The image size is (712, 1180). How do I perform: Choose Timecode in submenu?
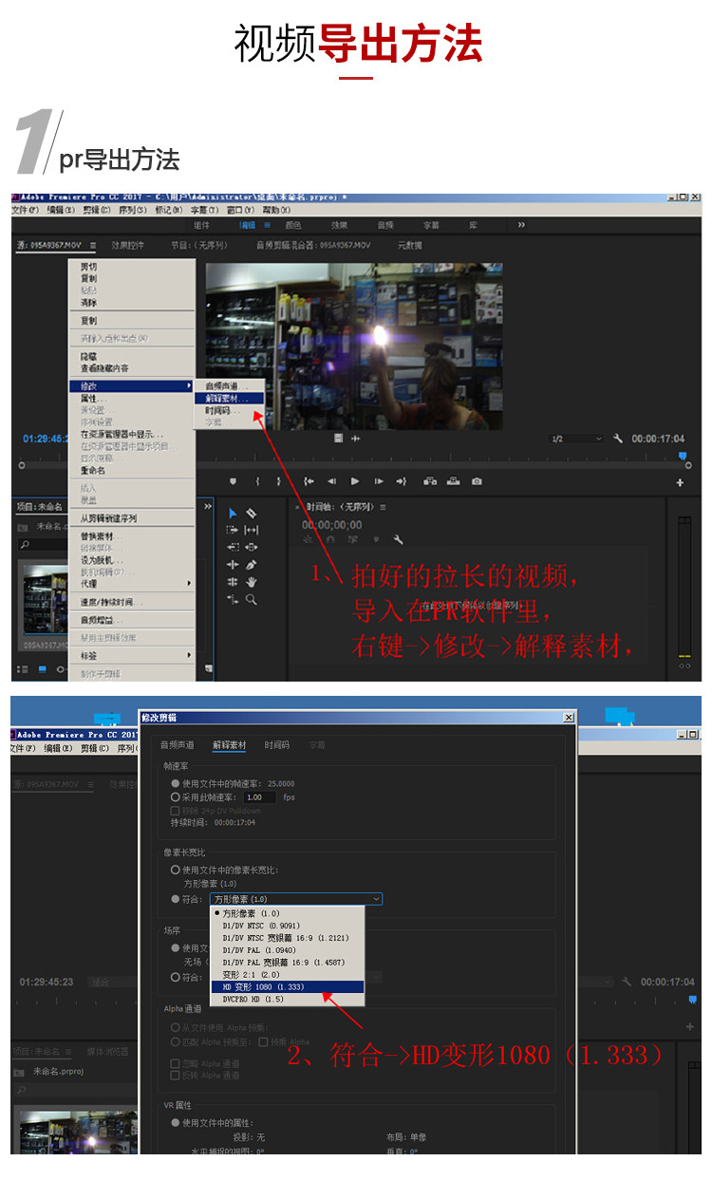tap(228, 411)
